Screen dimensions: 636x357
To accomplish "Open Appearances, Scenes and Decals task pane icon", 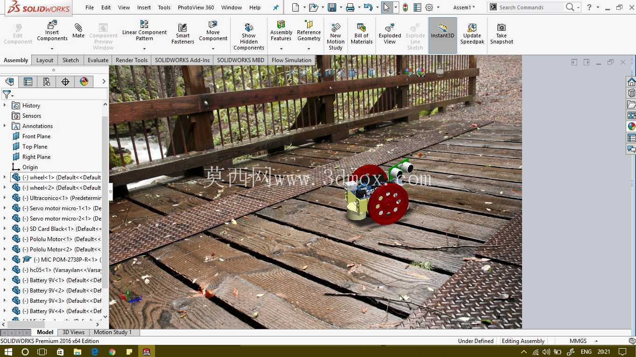I will pyautogui.click(x=631, y=127).
